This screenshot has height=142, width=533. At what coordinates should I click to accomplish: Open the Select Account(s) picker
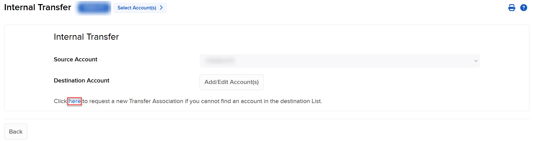pos(140,8)
